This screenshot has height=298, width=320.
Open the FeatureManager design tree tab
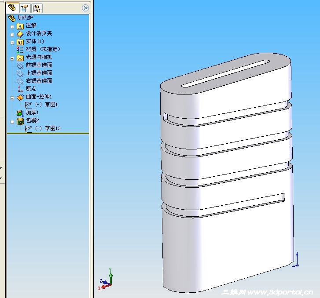click(x=12, y=8)
